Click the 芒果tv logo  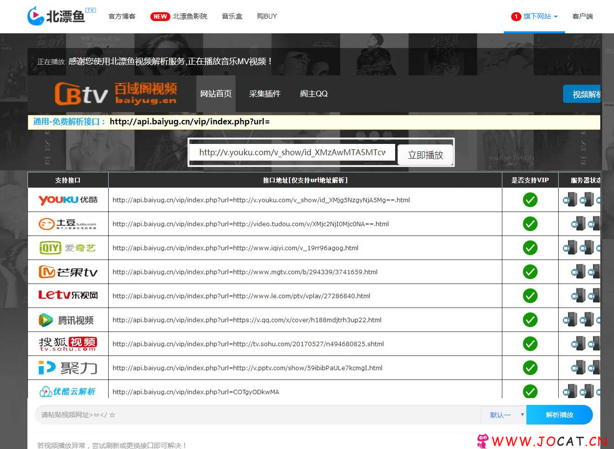(68, 272)
